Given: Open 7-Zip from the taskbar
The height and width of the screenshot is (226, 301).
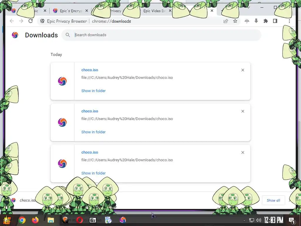Looking at the screenshot, I should pyautogui.click(x=93, y=220).
